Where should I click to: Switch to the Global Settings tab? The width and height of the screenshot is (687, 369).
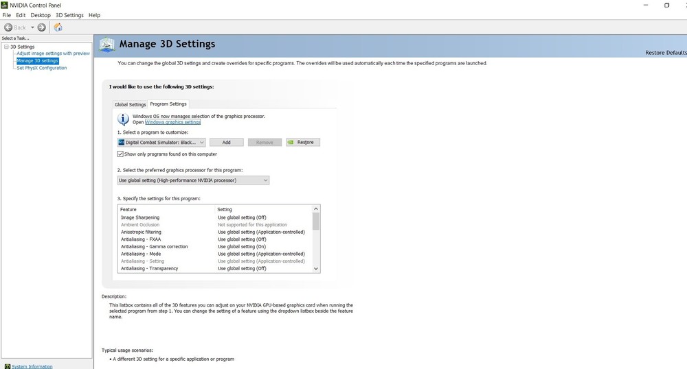130,104
